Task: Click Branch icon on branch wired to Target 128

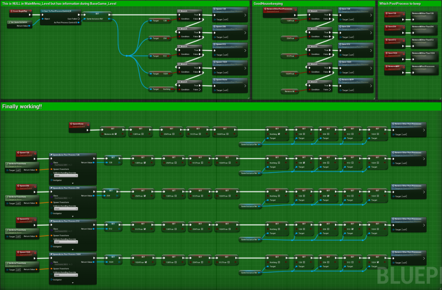Action: 179,11
